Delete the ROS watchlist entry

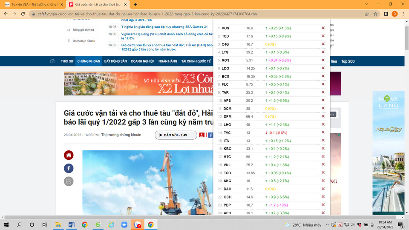[323, 60]
